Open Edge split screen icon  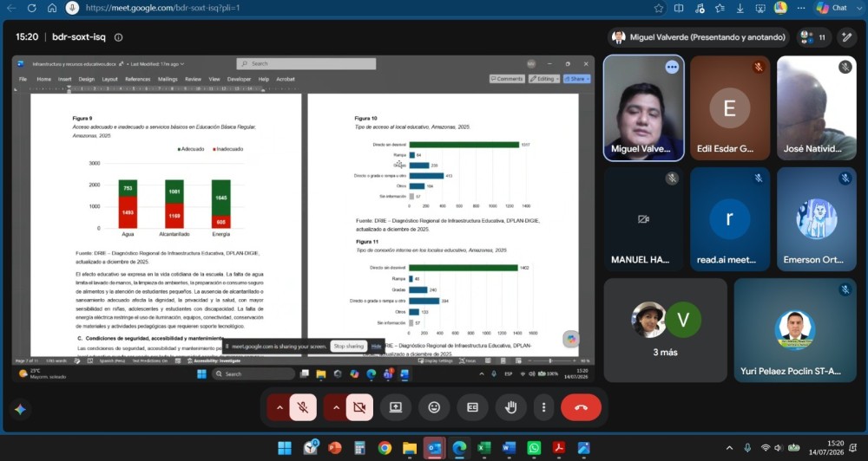click(679, 8)
